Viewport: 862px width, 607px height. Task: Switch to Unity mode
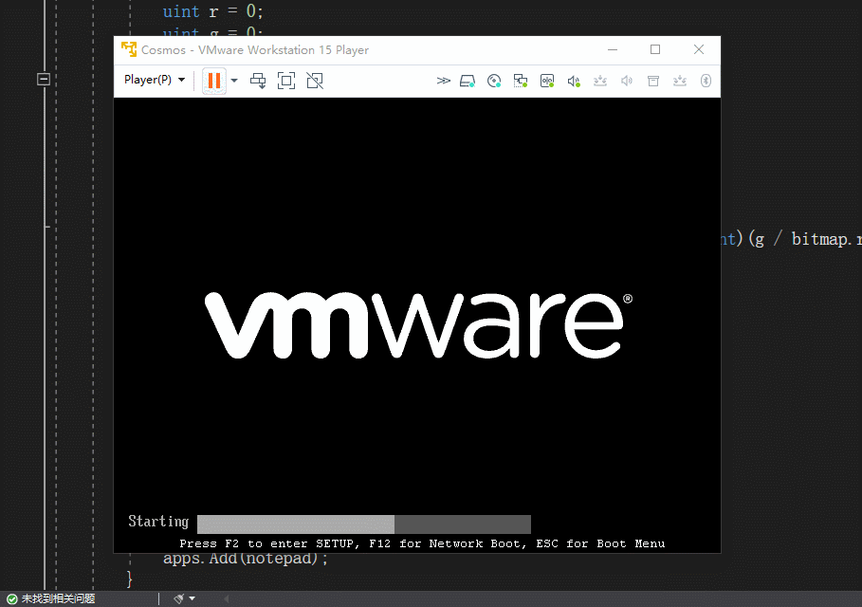point(315,81)
